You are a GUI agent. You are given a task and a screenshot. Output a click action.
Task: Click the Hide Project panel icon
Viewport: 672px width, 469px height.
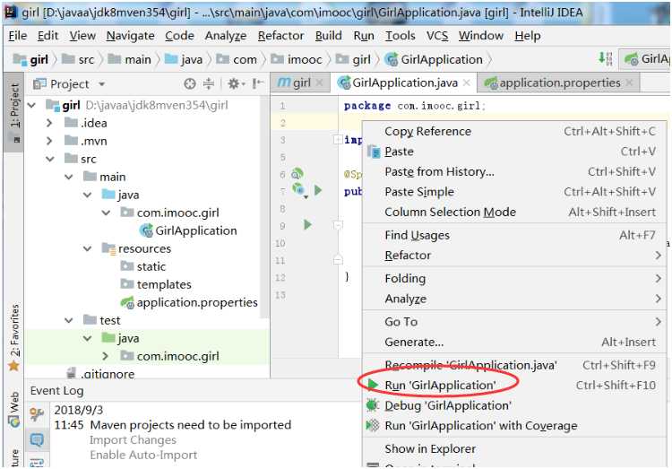click(257, 83)
